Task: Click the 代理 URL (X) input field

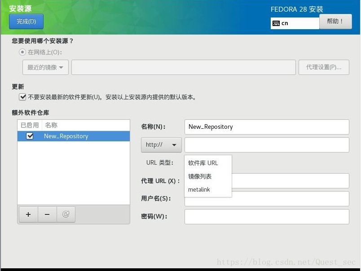Action: (290, 180)
